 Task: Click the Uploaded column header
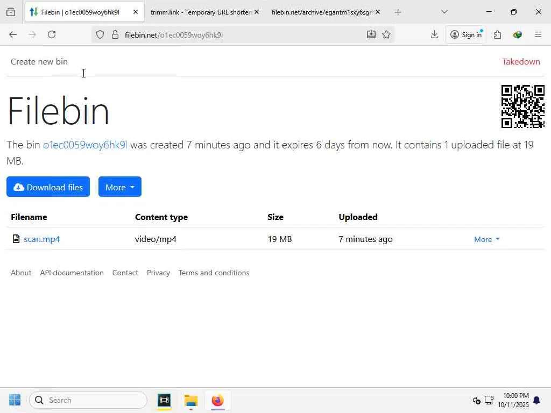pos(358,217)
